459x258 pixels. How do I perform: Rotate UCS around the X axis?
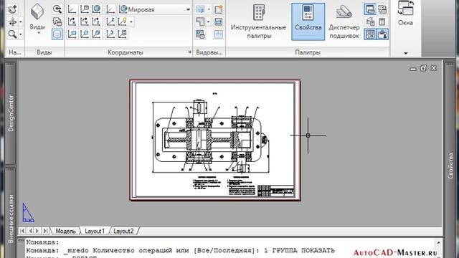point(72,21)
